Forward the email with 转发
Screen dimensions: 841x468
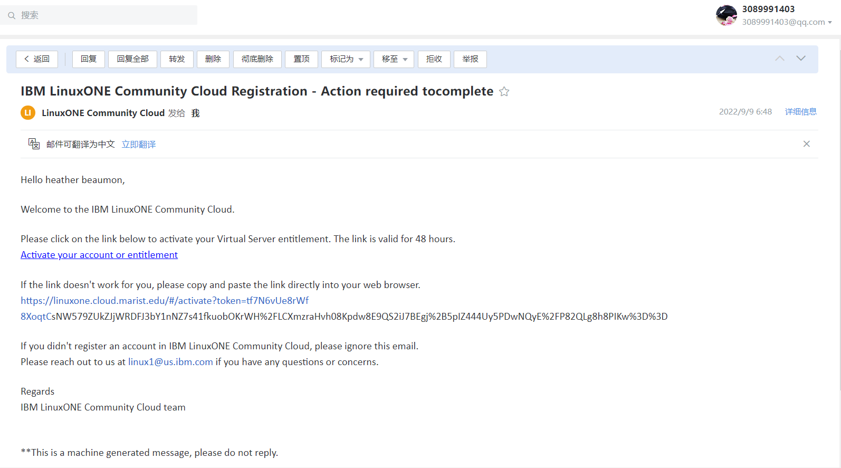[177, 59]
